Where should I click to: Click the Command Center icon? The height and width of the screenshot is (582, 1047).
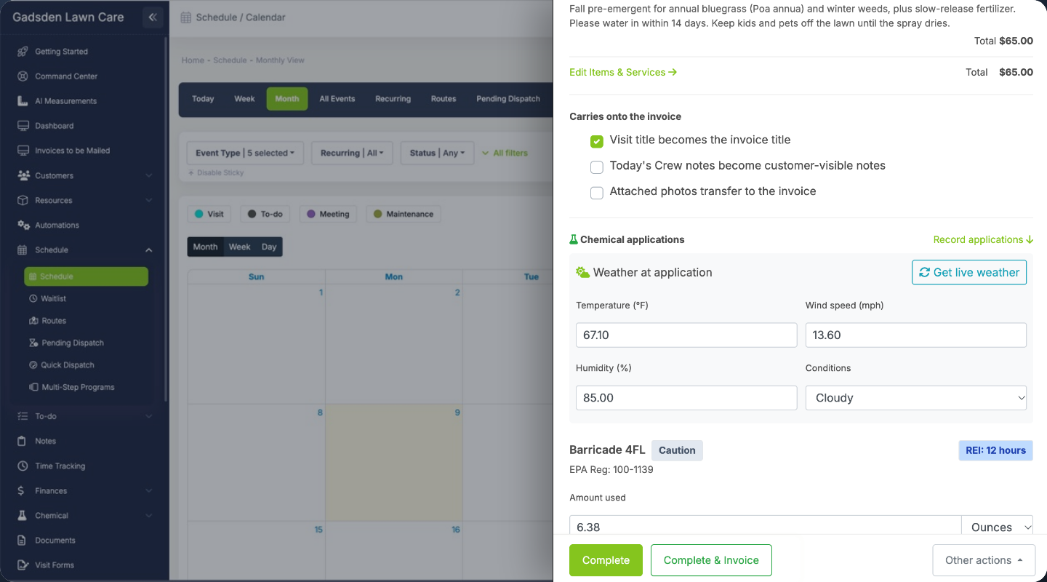tap(23, 76)
